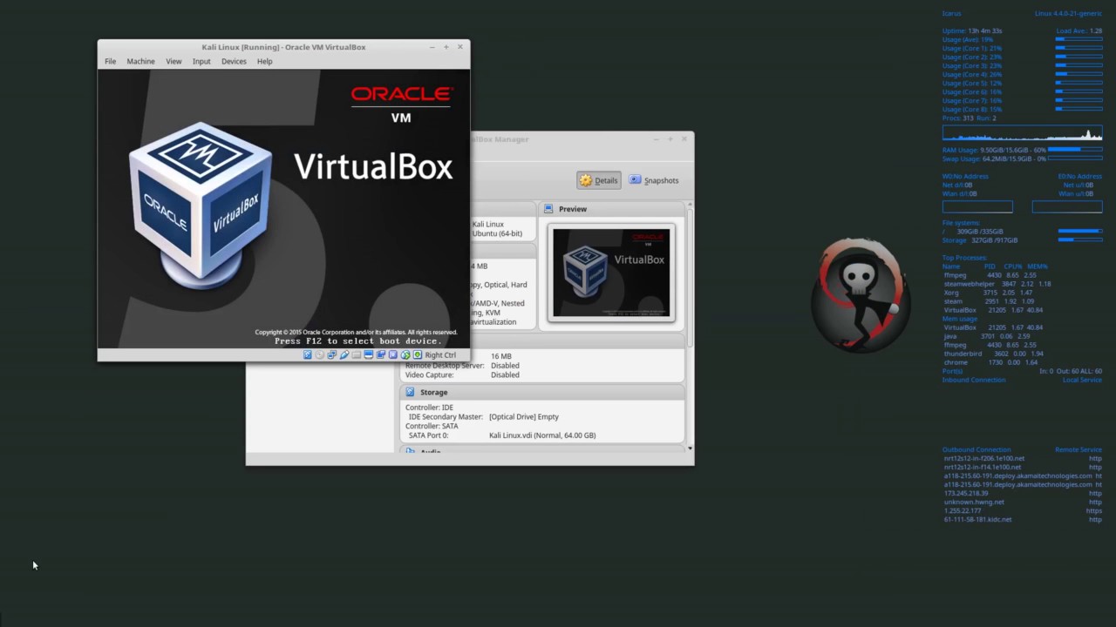1116x627 pixels.
Task: Click the Storage section header
Action: 542,392
